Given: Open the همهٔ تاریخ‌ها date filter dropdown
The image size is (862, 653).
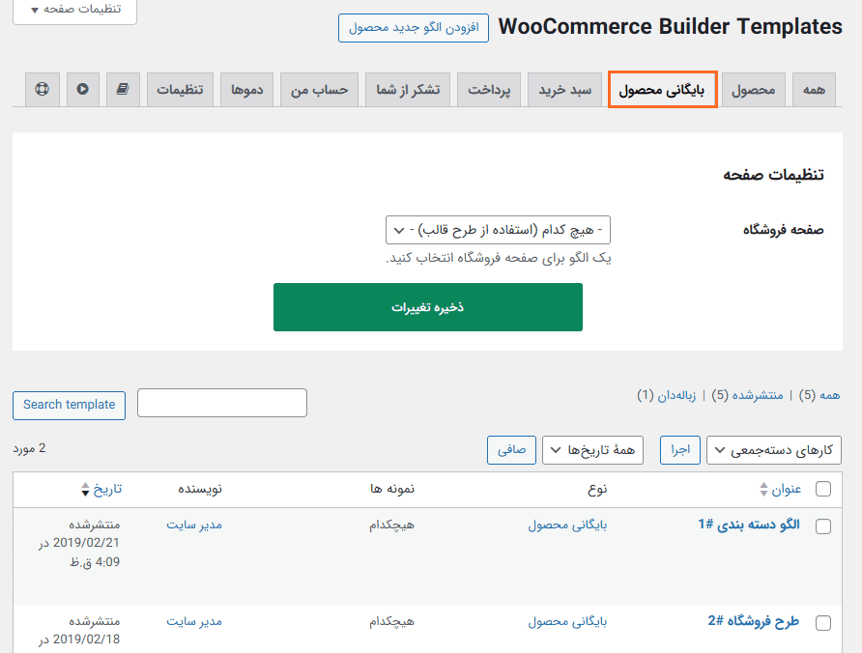Looking at the screenshot, I should [x=592, y=450].
